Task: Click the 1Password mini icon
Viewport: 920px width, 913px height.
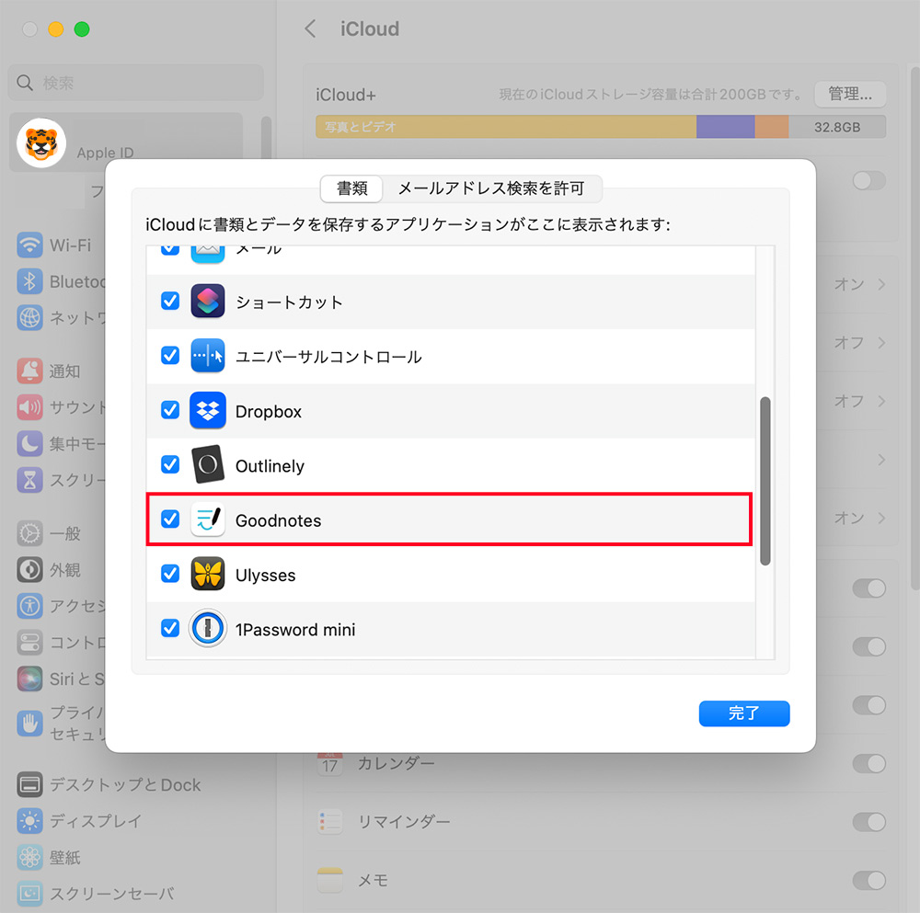Action: click(x=208, y=629)
